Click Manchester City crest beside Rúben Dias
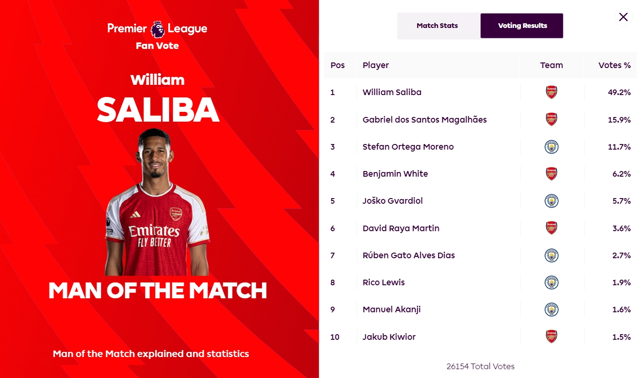Viewport: 638px width, 378px height. pos(551,255)
